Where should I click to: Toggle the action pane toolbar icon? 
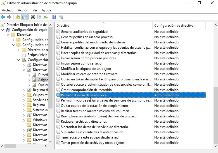61,17
